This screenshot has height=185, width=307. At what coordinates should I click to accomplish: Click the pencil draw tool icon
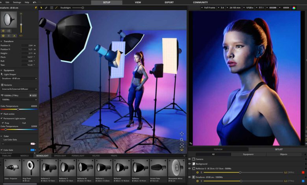(x=46, y=7)
